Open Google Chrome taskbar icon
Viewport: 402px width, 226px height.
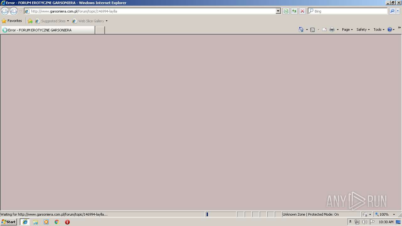point(57,222)
